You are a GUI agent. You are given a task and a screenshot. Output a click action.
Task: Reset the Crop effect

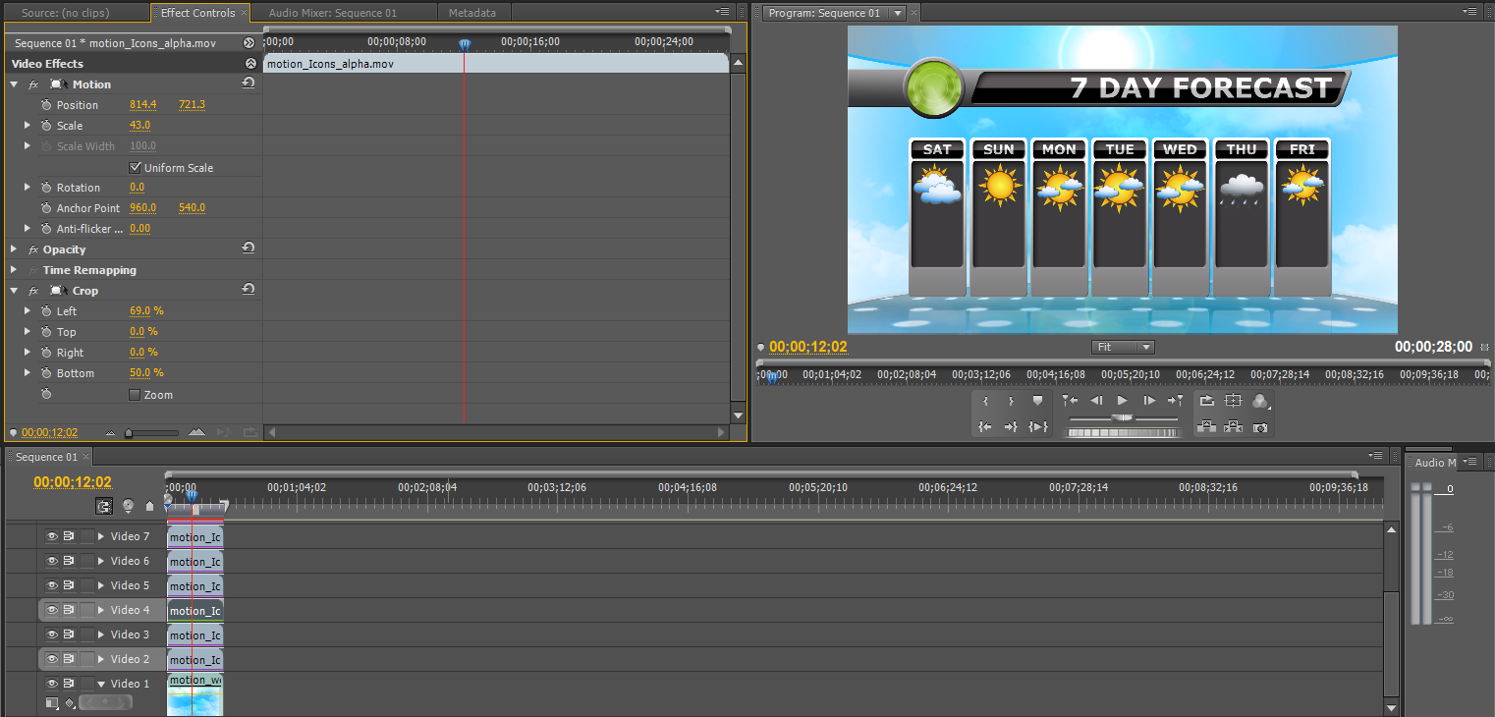[x=249, y=290]
